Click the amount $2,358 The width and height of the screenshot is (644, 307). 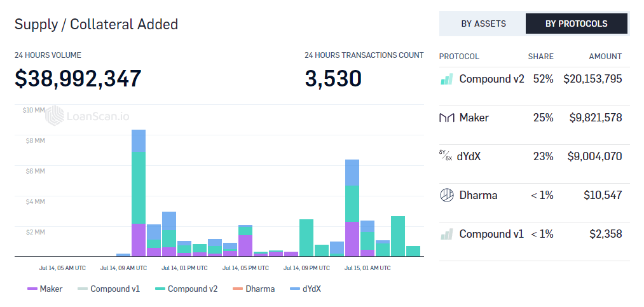click(606, 234)
